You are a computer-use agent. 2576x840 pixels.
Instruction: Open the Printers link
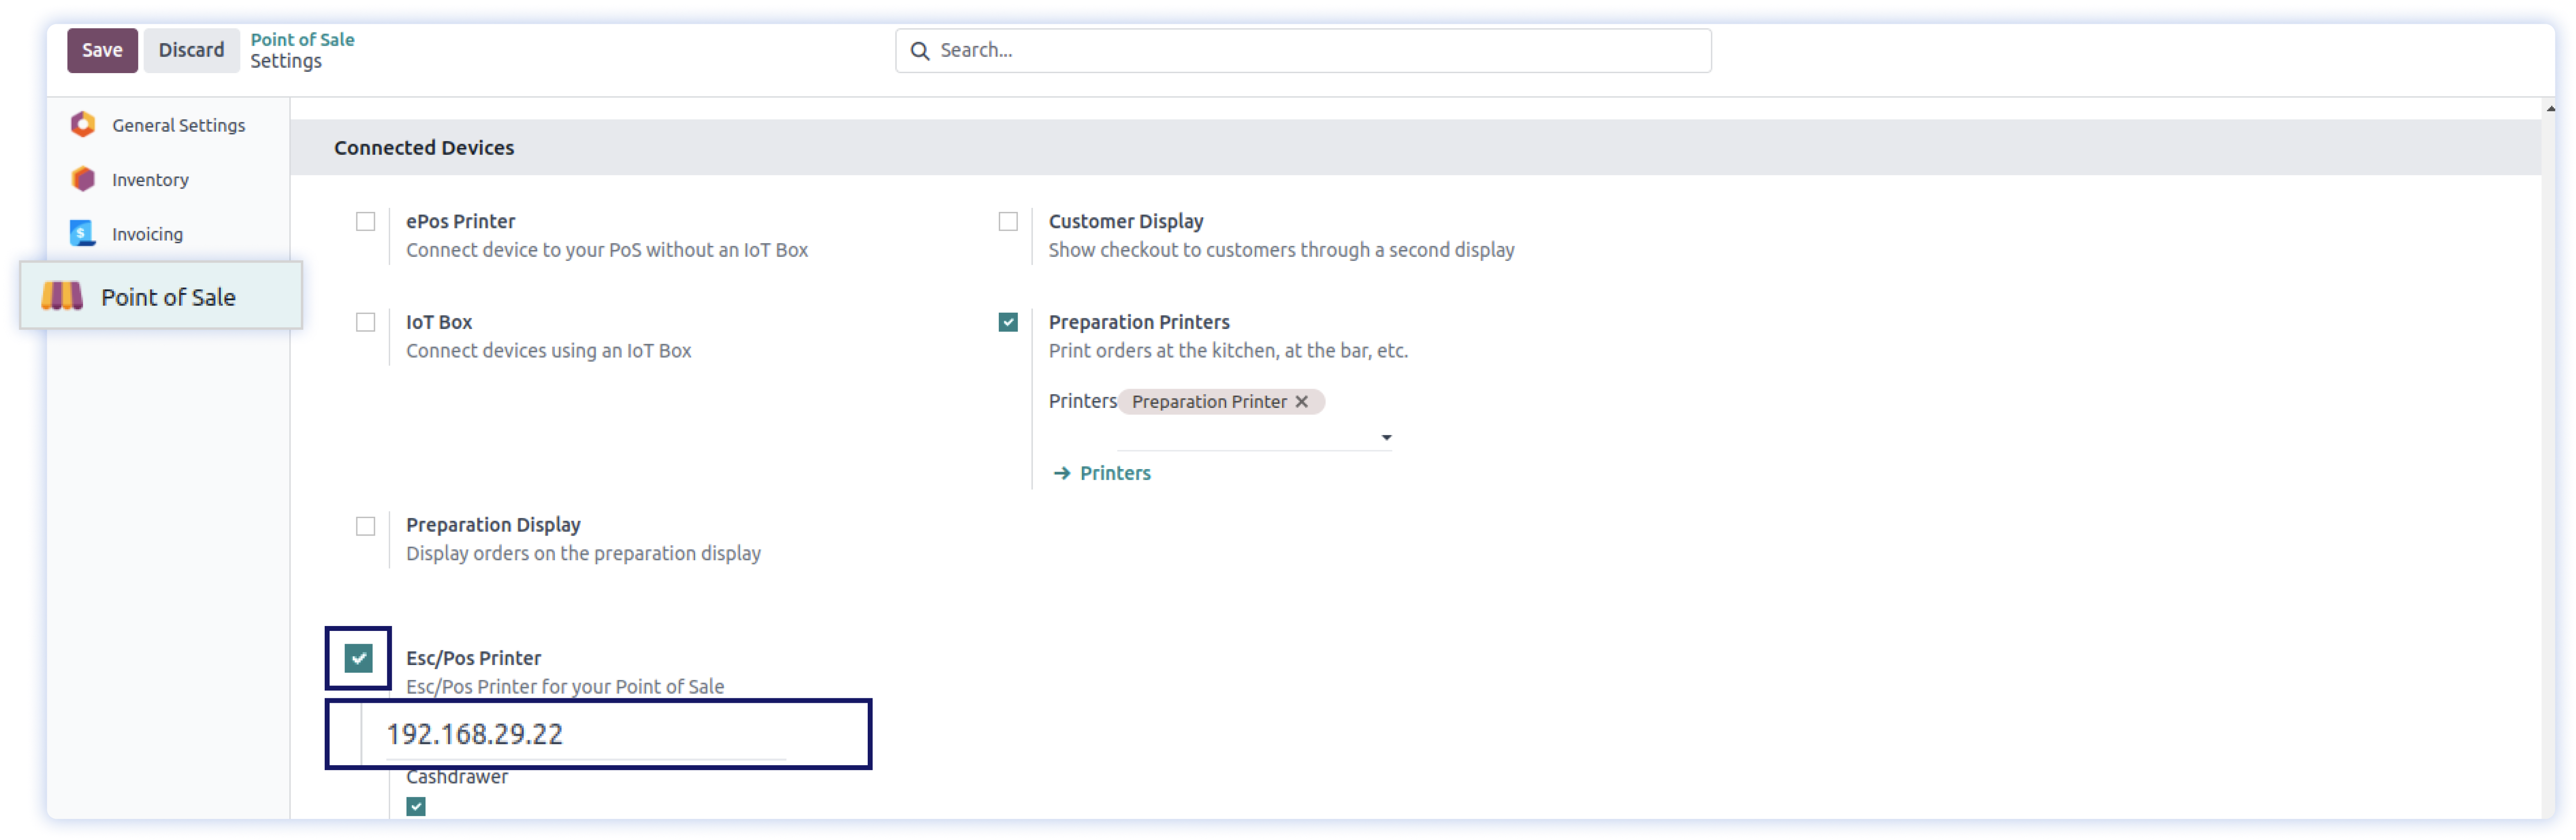[1115, 474]
